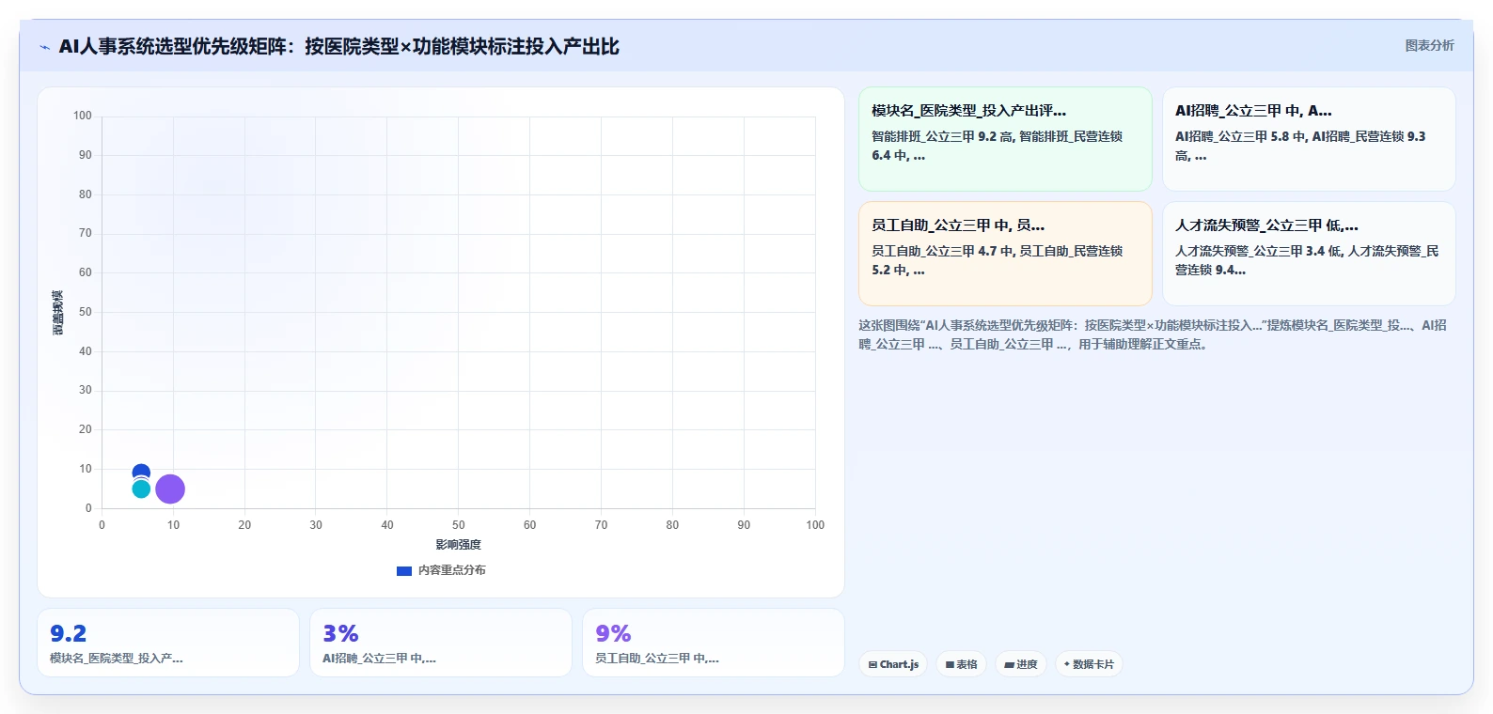The image size is (1493, 714).
Task: Click the 进度 tag
Action: (x=1021, y=664)
